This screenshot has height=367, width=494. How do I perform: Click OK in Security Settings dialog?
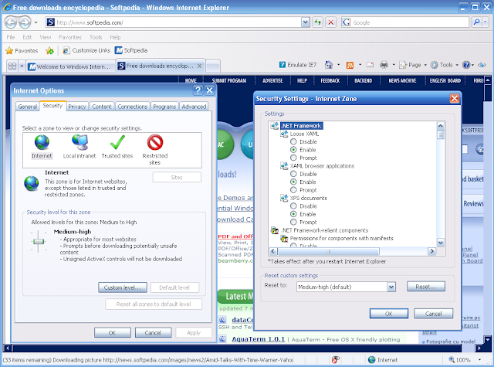click(389, 314)
